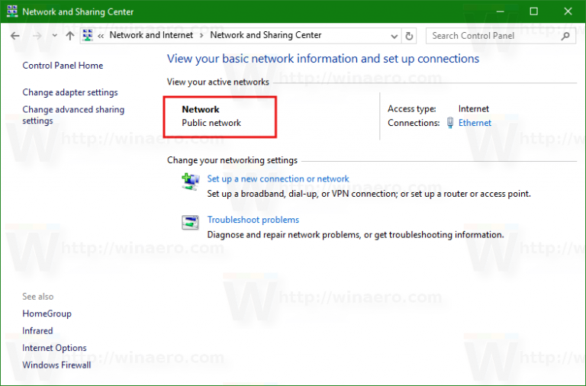Viewport: 586px width, 386px height.
Task: Open Infrared from See also
Action: pos(37,331)
